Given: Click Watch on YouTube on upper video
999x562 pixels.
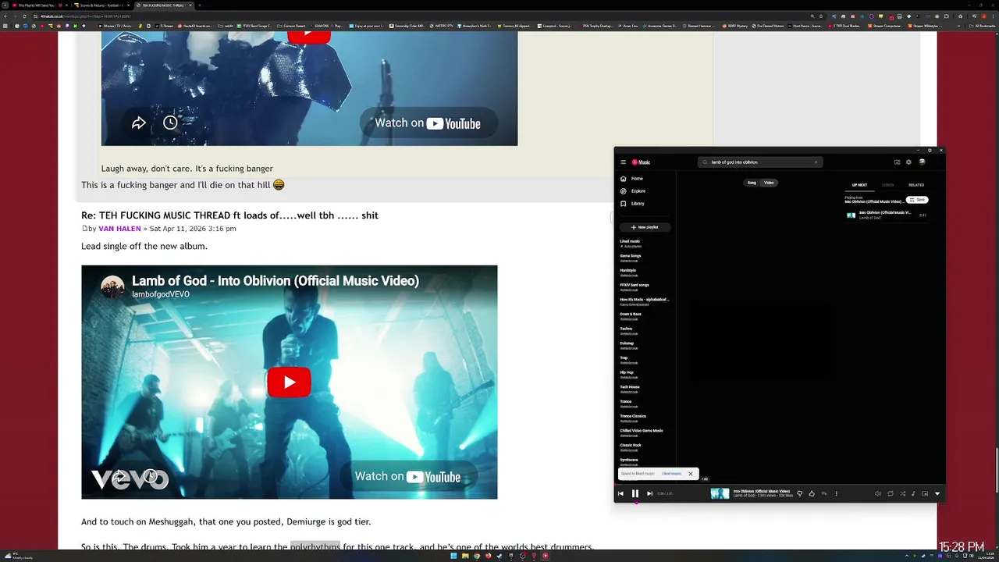Looking at the screenshot, I should (x=428, y=123).
